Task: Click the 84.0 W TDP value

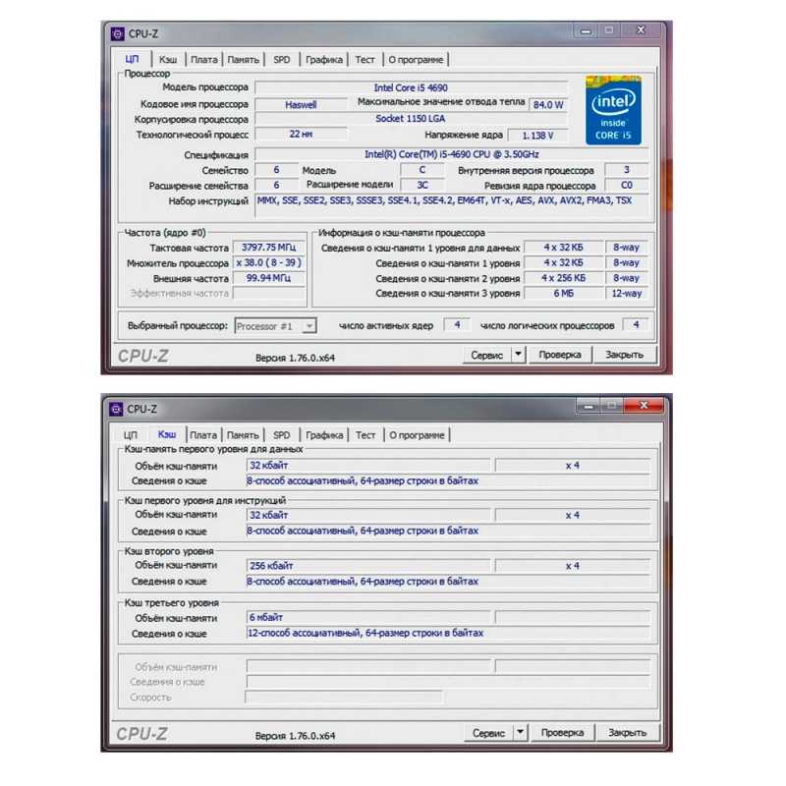Action: coord(548,105)
